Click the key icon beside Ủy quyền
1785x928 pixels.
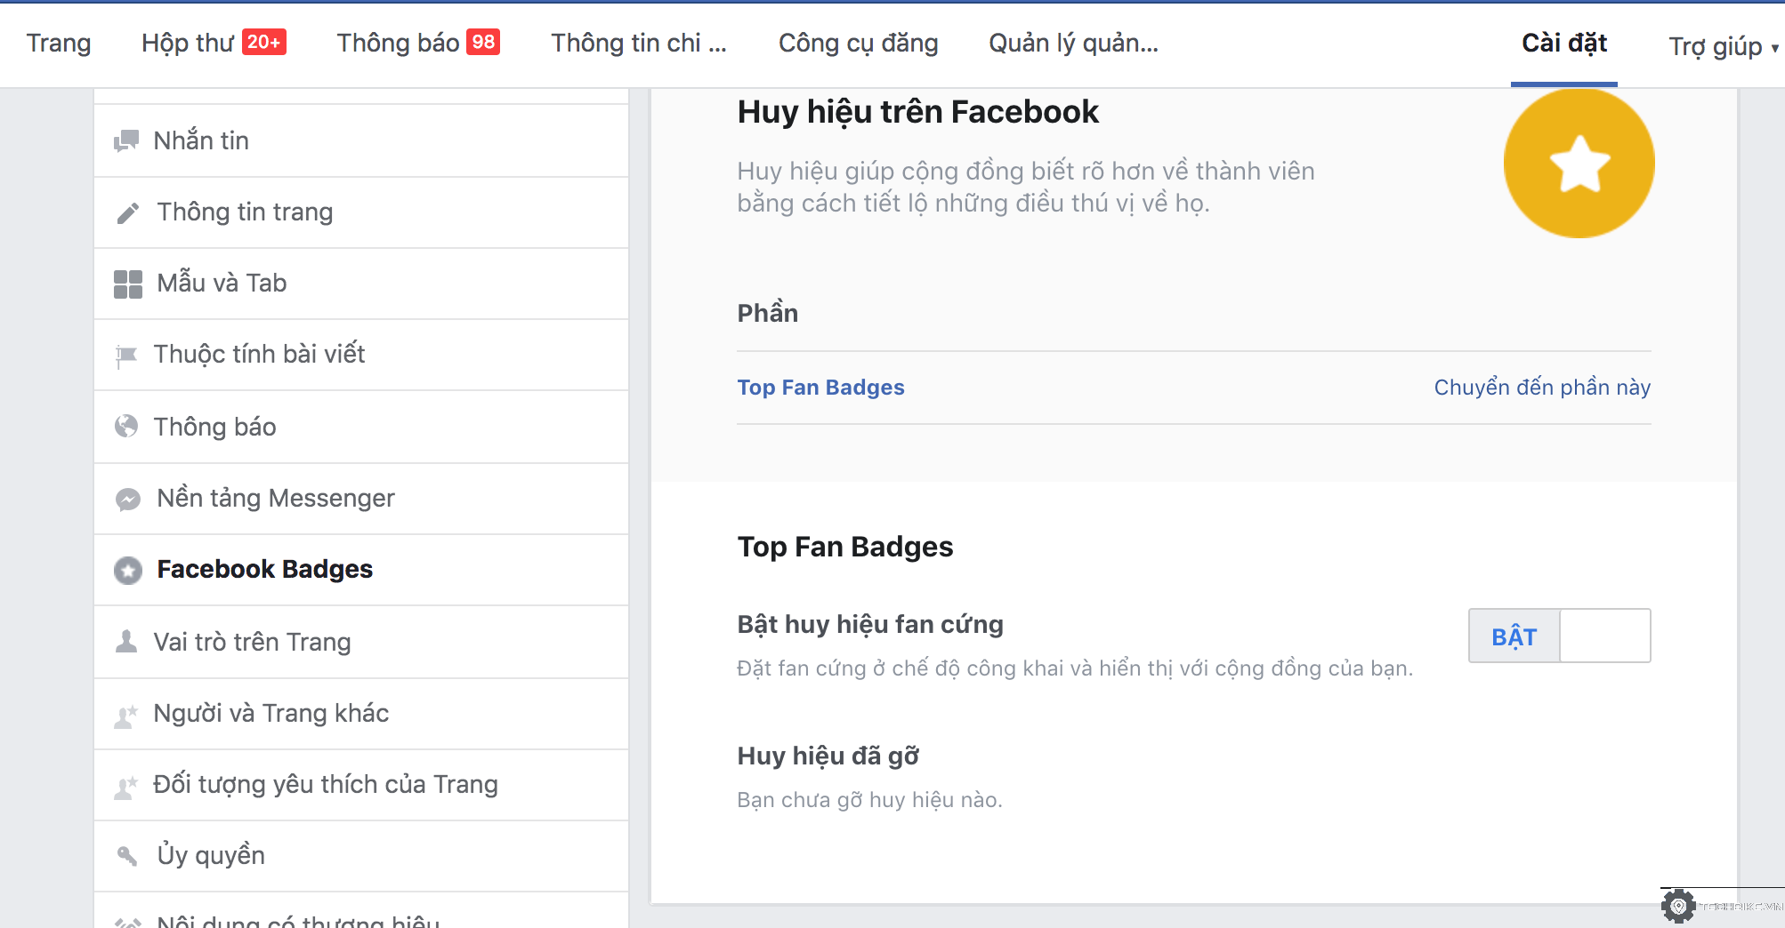(128, 855)
